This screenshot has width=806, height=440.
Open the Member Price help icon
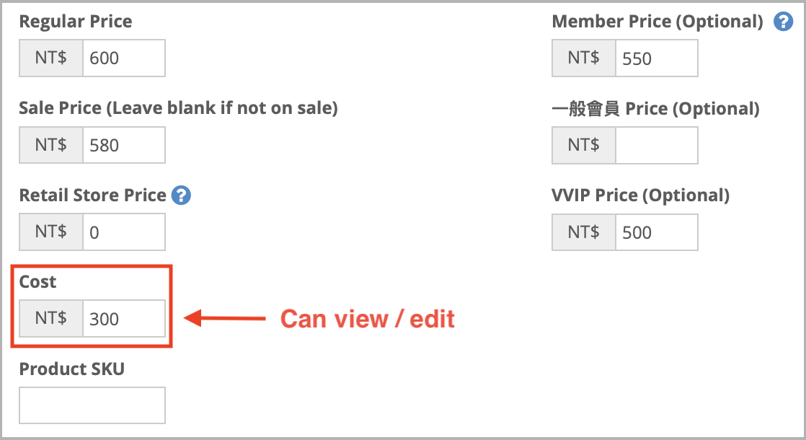click(x=784, y=22)
